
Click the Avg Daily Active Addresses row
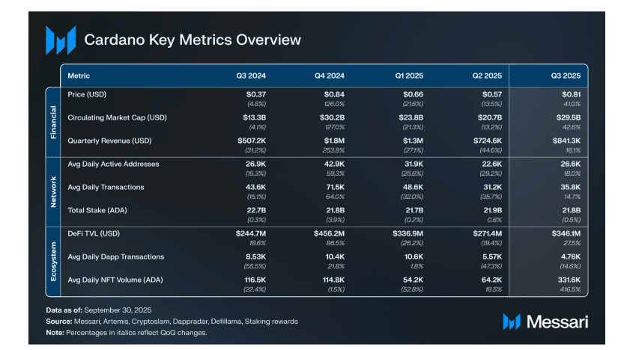point(113,164)
